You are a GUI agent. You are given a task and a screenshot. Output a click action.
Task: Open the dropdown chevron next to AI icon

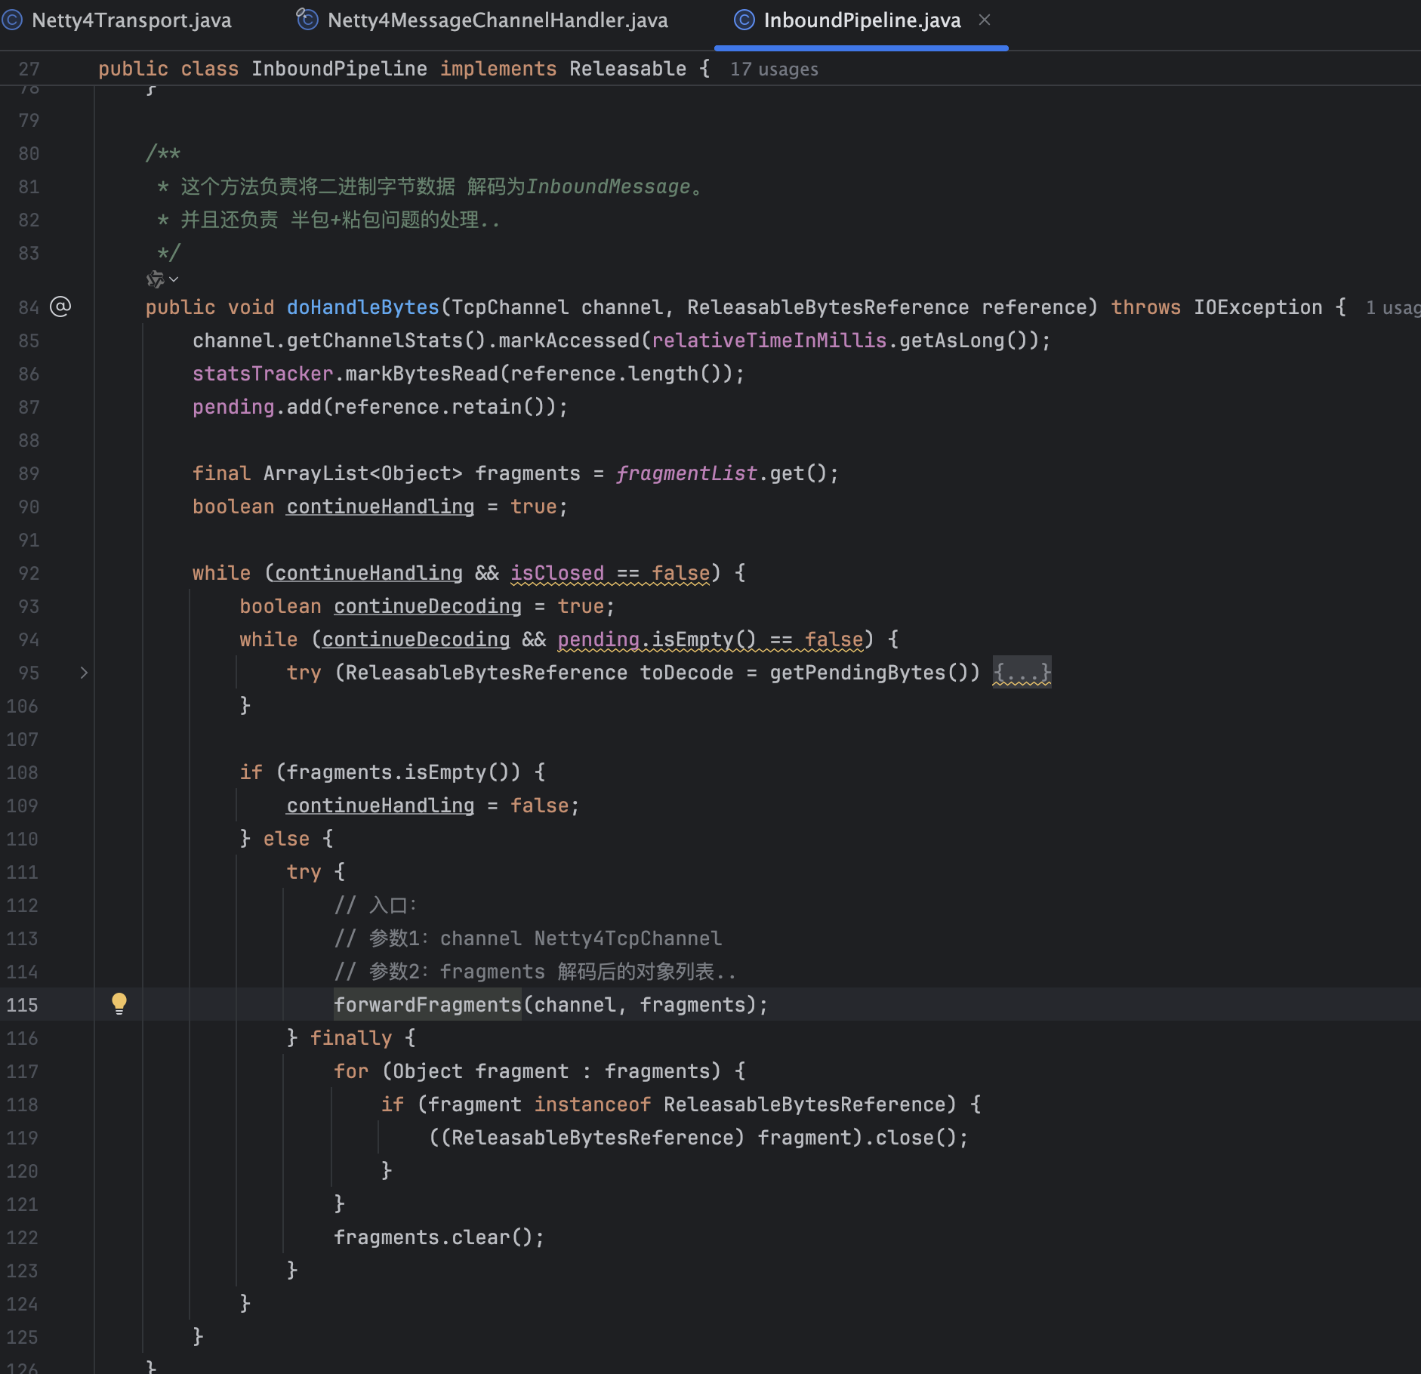click(174, 279)
